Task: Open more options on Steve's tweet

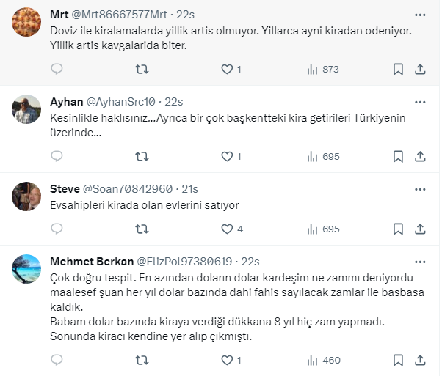Action: [419, 188]
